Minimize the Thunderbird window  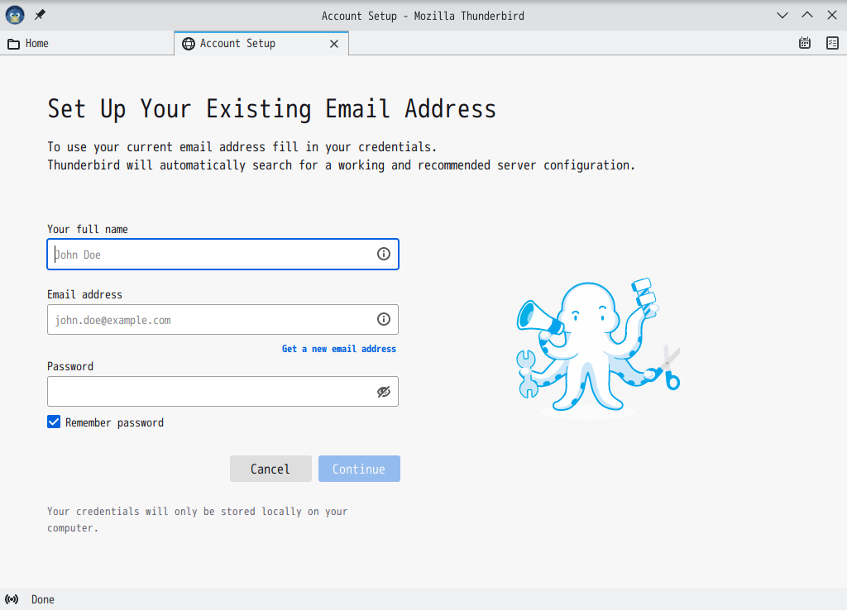(782, 15)
